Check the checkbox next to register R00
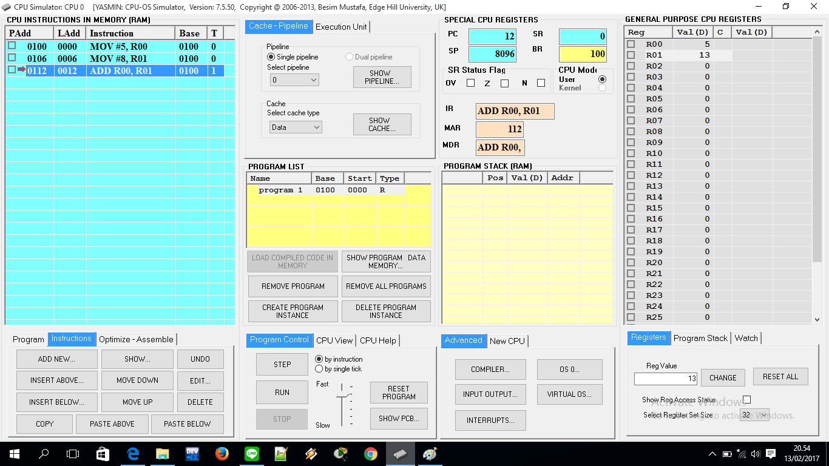Screen dimensions: 829x466 (x=630, y=44)
